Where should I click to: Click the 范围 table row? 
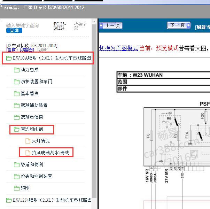(164, 82)
